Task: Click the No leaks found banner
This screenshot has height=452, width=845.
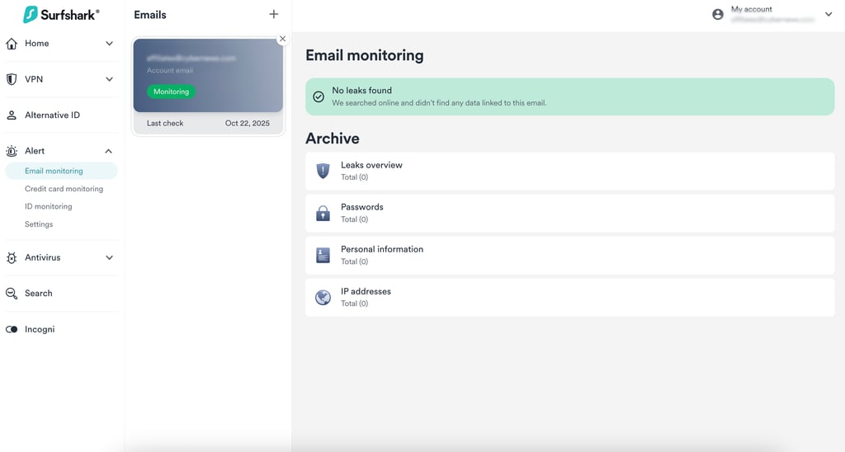Action: tap(569, 97)
